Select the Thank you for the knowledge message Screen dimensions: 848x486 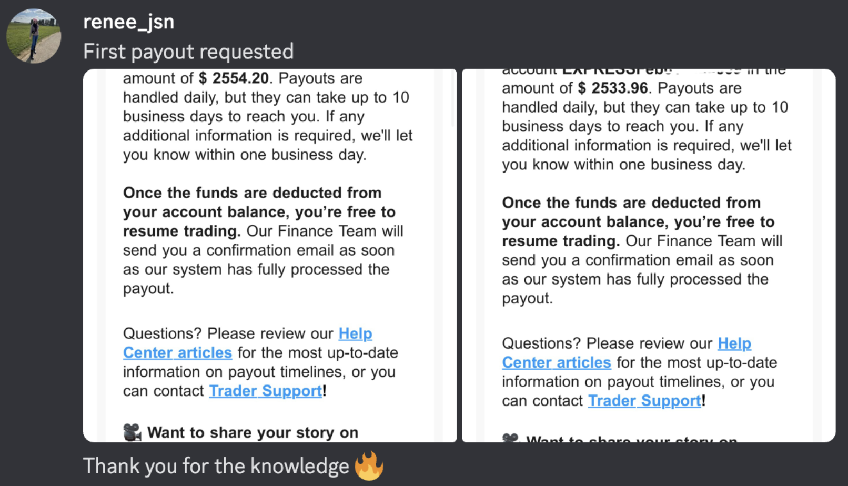click(216, 466)
